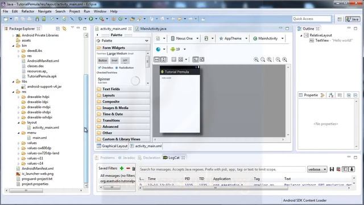Toggle the Scroll Lock icon in LogCat
The height and width of the screenshot is (205, 364).
[x=351, y=169]
